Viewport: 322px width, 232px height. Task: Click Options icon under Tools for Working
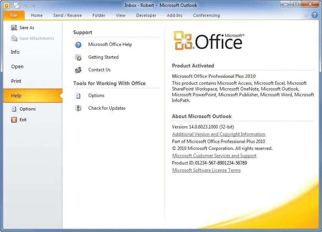(x=78, y=95)
